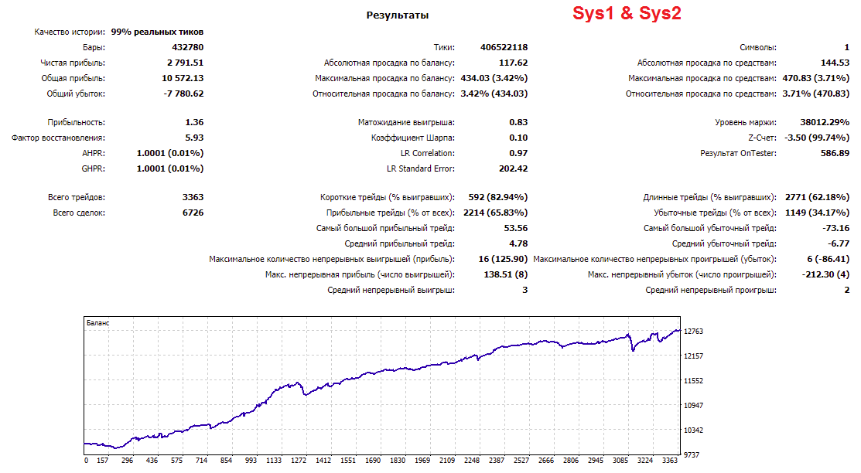
Task: Select recovery factor value 5.93
Action: pyautogui.click(x=194, y=138)
